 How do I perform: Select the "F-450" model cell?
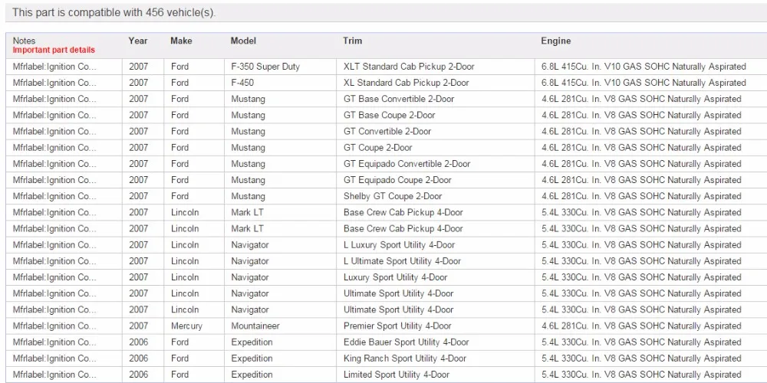(x=242, y=83)
